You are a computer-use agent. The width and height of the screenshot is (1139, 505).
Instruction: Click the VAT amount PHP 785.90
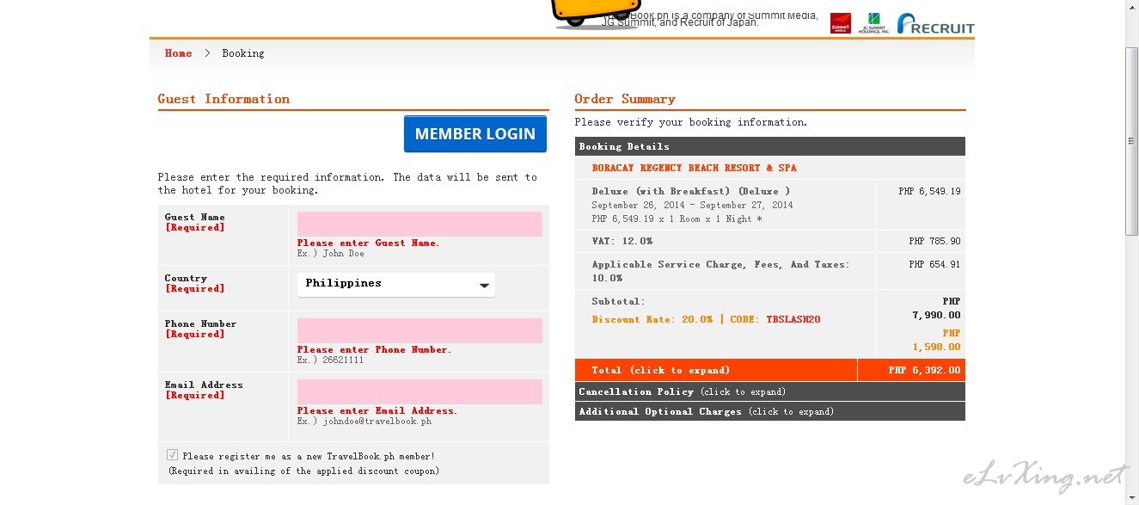point(934,242)
